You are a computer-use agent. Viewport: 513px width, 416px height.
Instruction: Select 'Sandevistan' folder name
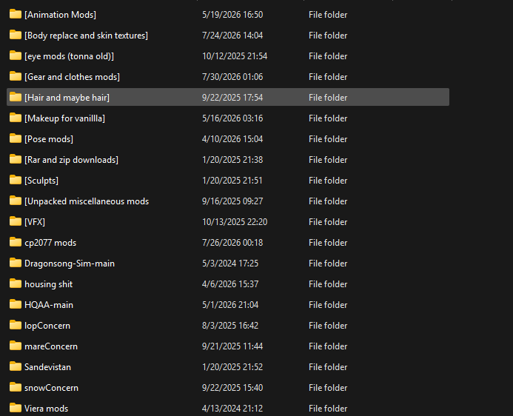pos(48,367)
